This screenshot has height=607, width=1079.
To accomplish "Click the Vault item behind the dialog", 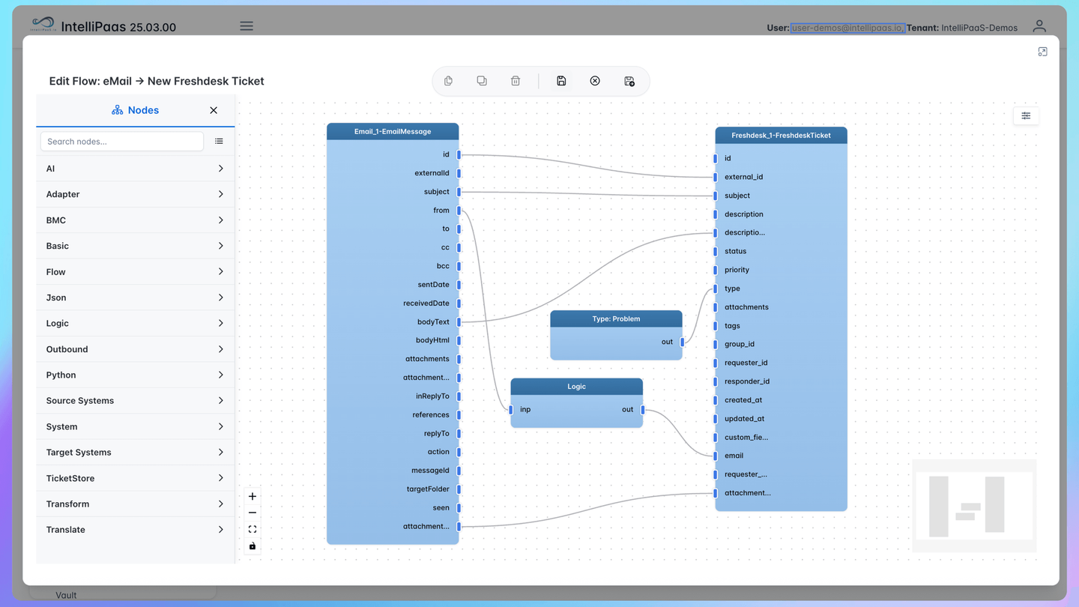I will point(66,595).
